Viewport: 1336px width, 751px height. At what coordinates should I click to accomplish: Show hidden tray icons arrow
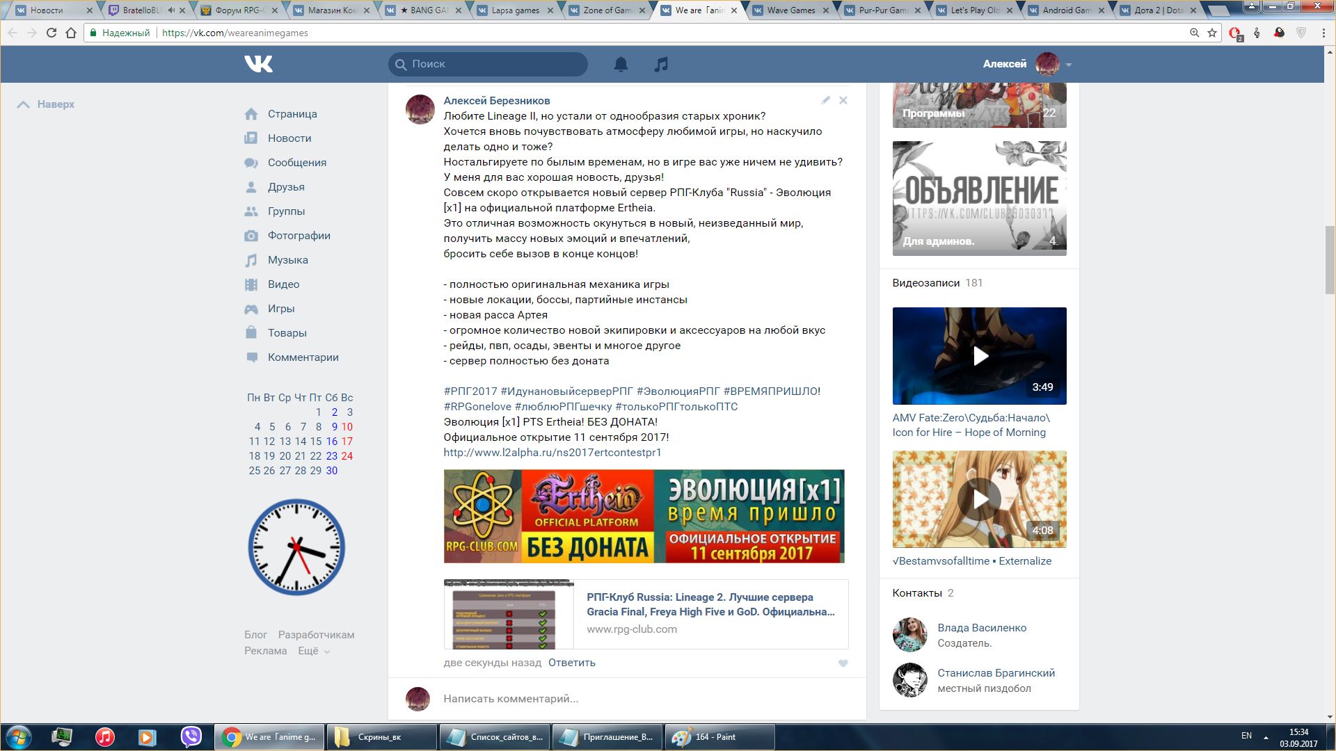coord(1266,737)
